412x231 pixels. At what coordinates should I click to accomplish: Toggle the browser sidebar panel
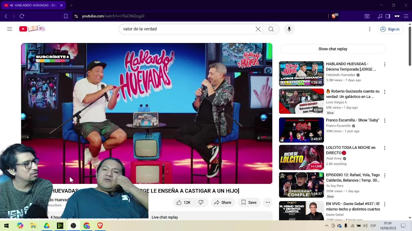pyautogui.click(x=388, y=16)
